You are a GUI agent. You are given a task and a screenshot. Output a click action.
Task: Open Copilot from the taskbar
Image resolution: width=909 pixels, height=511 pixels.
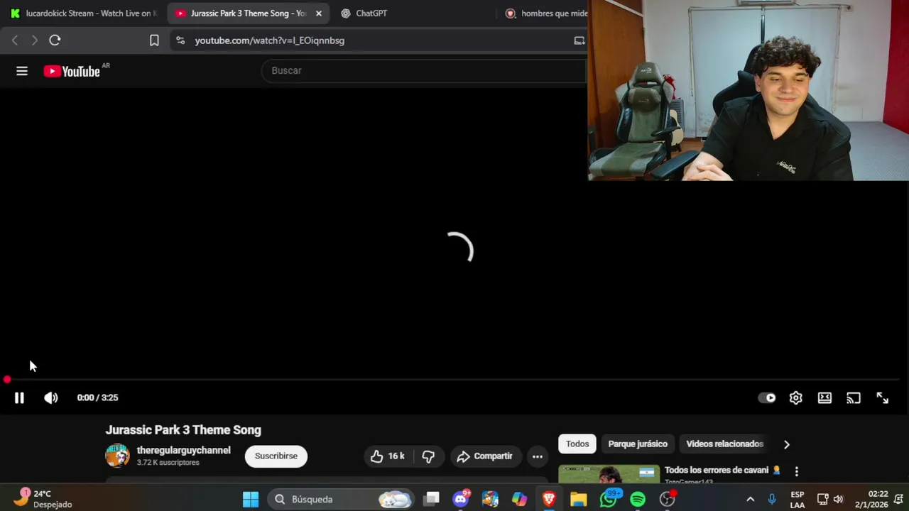tap(520, 500)
